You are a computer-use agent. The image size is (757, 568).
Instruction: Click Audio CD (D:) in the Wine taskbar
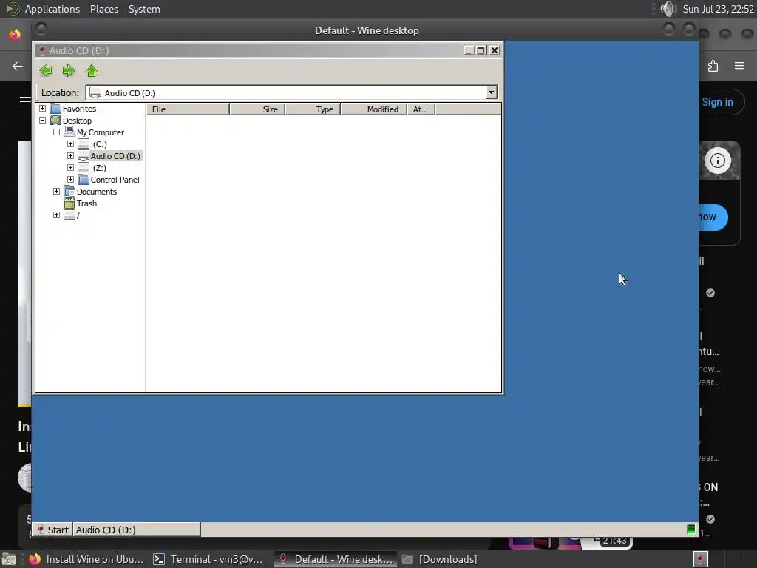pyautogui.click(x=137, y=530)
